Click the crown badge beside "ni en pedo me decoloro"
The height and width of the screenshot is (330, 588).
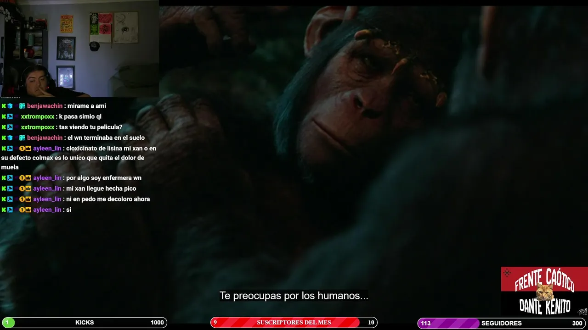coord(28,199)
